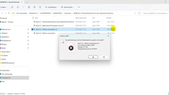
Task: Open Загрузки in sidebar
Action: click(x=4, y=33)
